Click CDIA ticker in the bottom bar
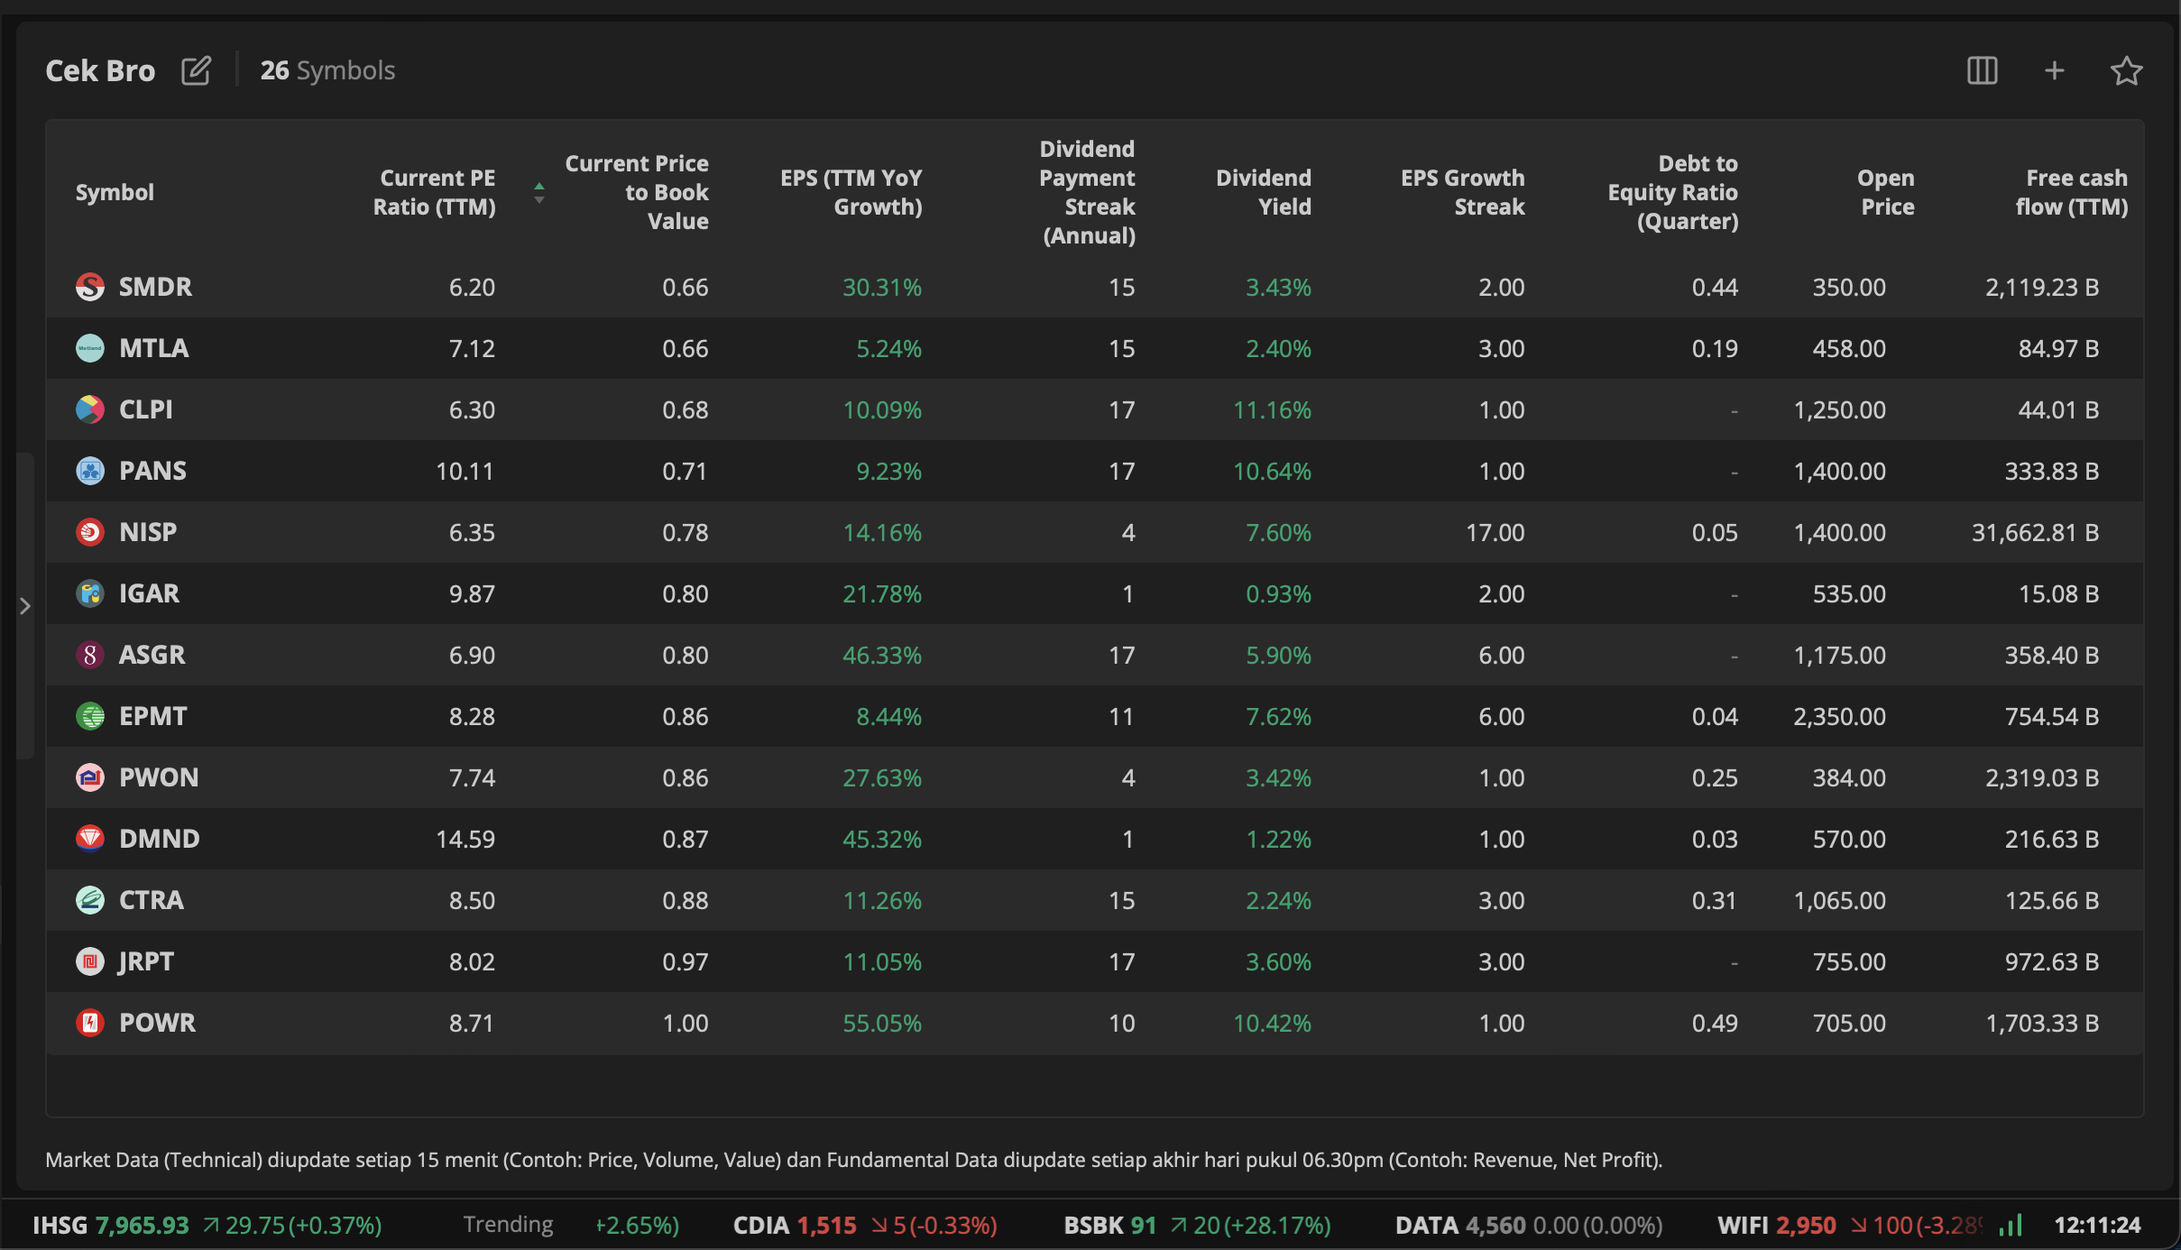The height and width of the screenshot is (1250, 2181). click(x=865, y=1225)
